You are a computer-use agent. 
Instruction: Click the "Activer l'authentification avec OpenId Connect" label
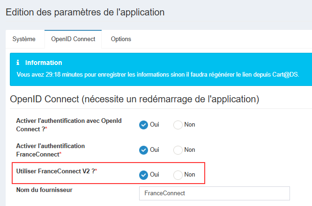(69, 124)
